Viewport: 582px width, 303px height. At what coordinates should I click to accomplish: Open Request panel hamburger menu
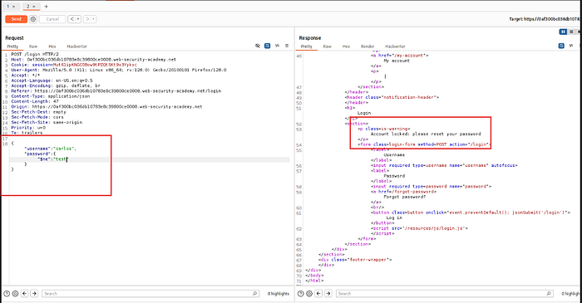[x=287, y=46]
